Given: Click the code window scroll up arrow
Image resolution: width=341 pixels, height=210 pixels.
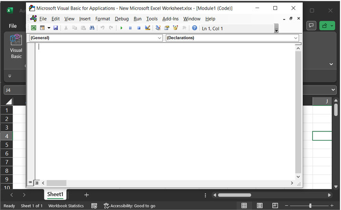Looking at the screenshot, I should click(298, 49).
